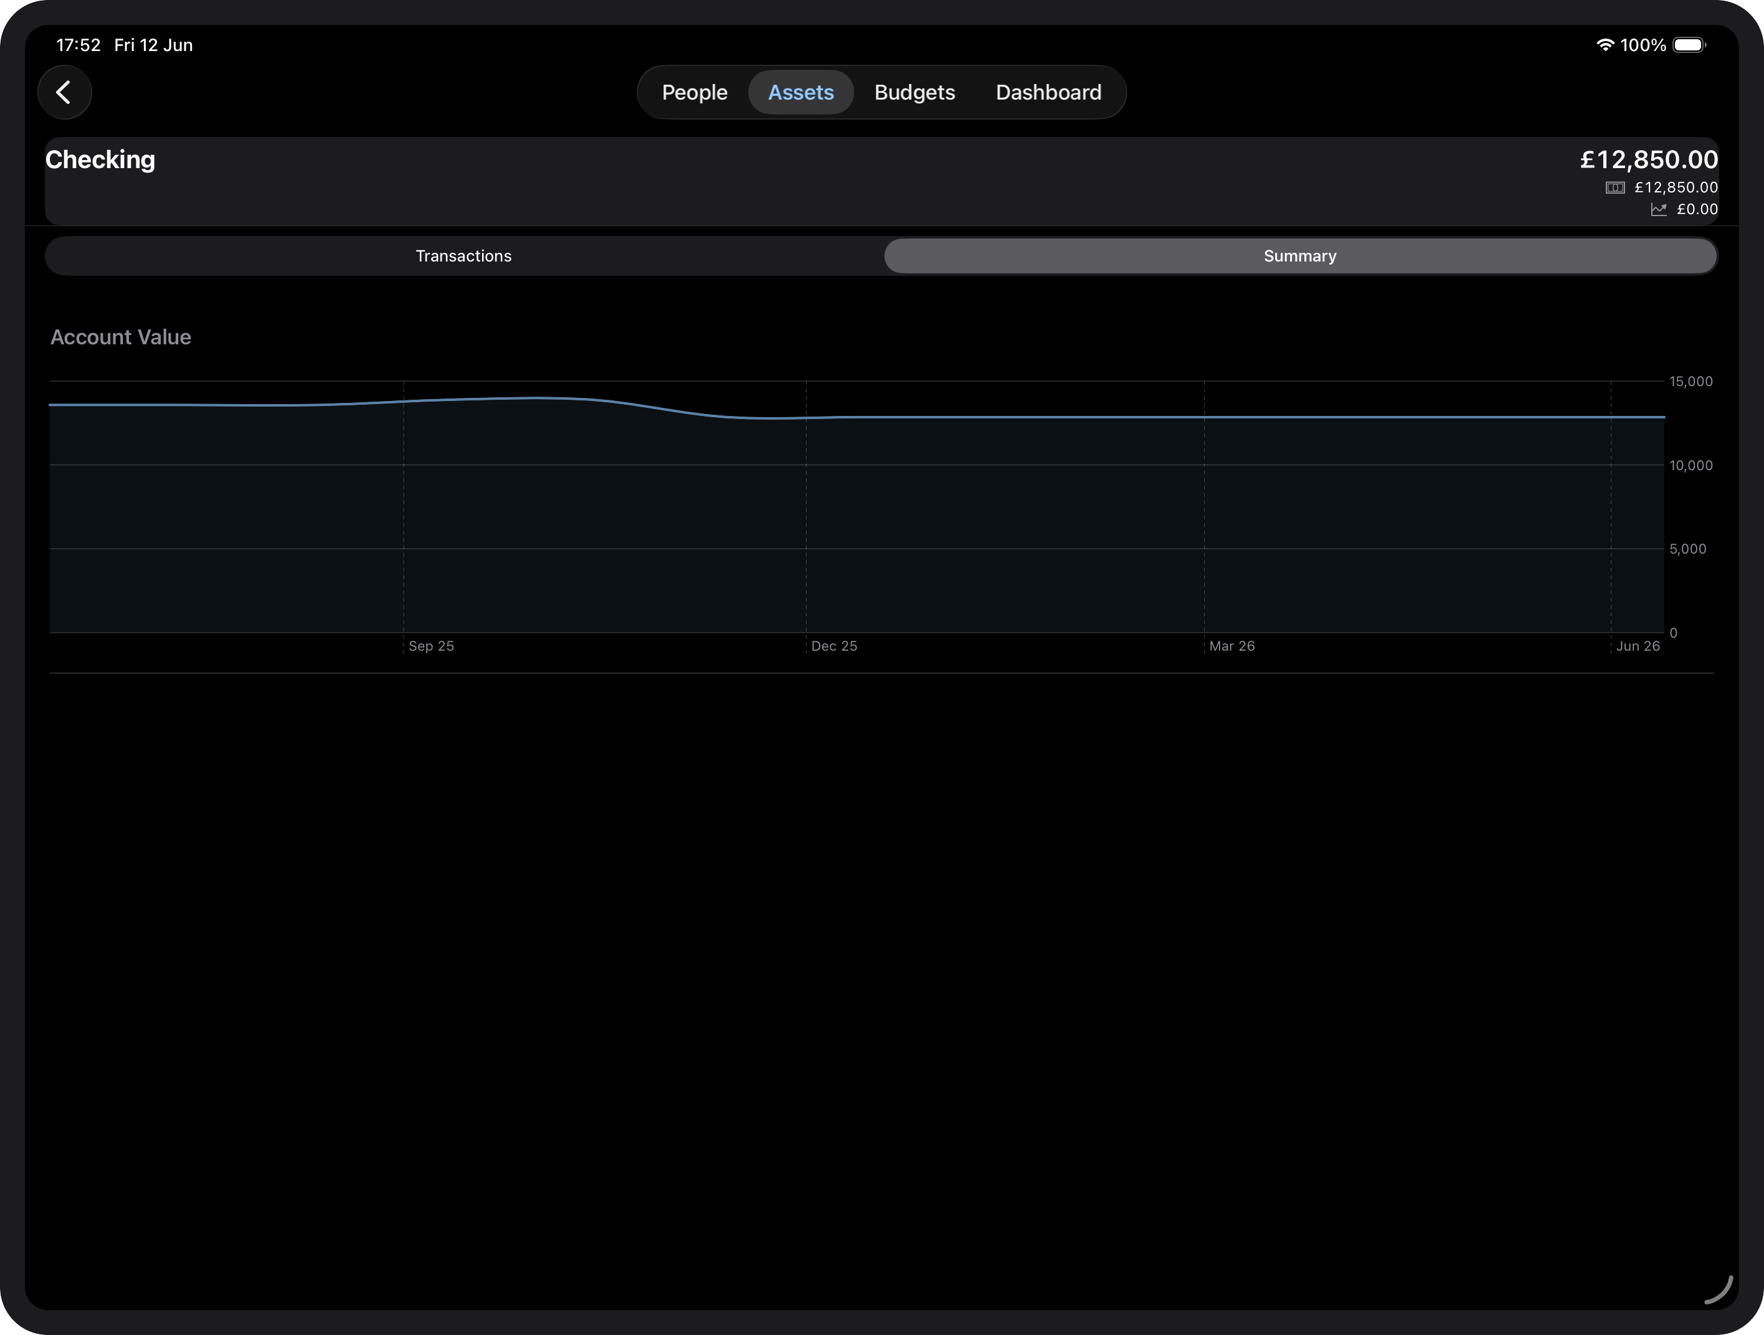Click the Sep 25 axis label

(x=432, y=646)
